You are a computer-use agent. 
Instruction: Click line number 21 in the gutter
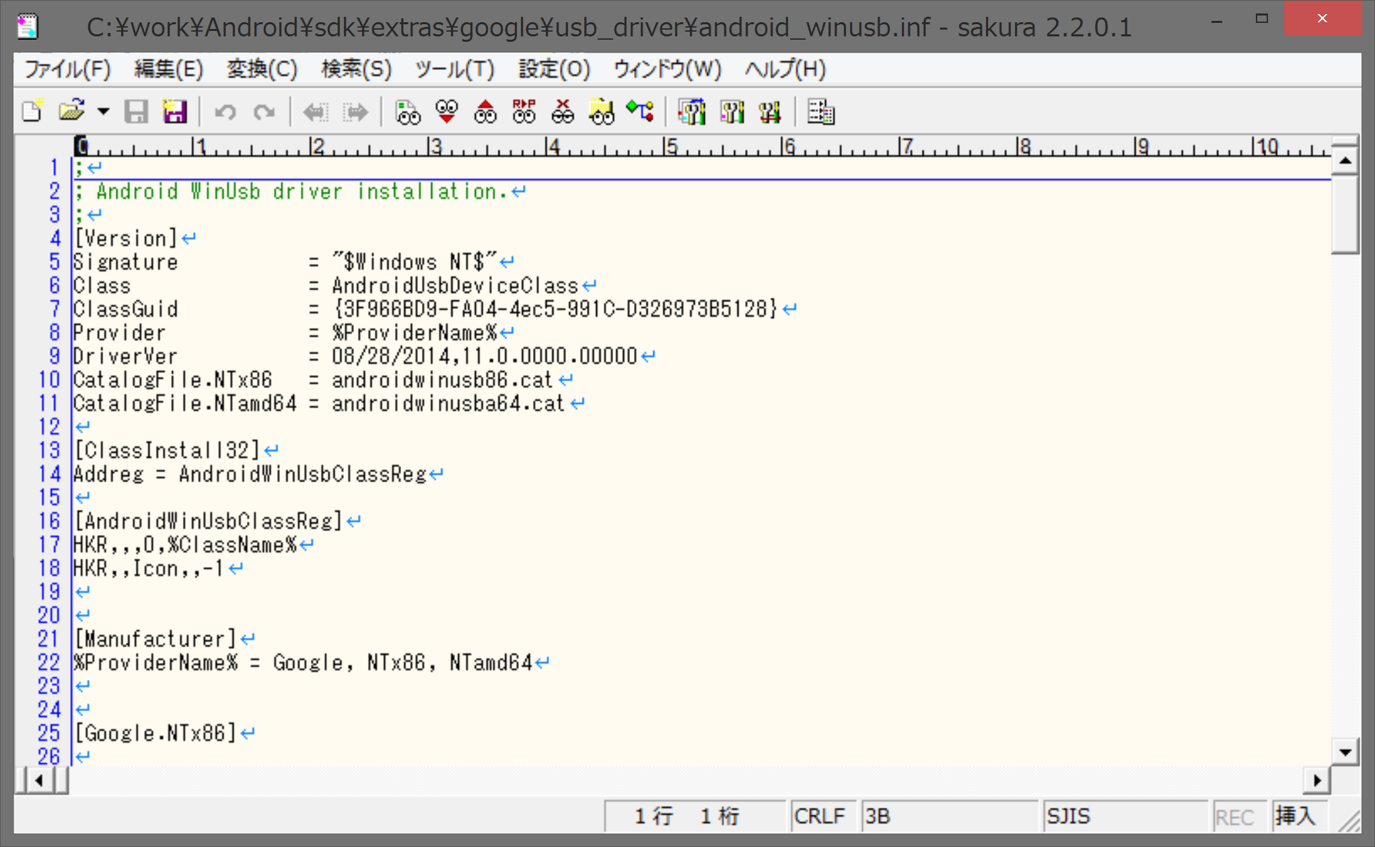tap(49, 639)
